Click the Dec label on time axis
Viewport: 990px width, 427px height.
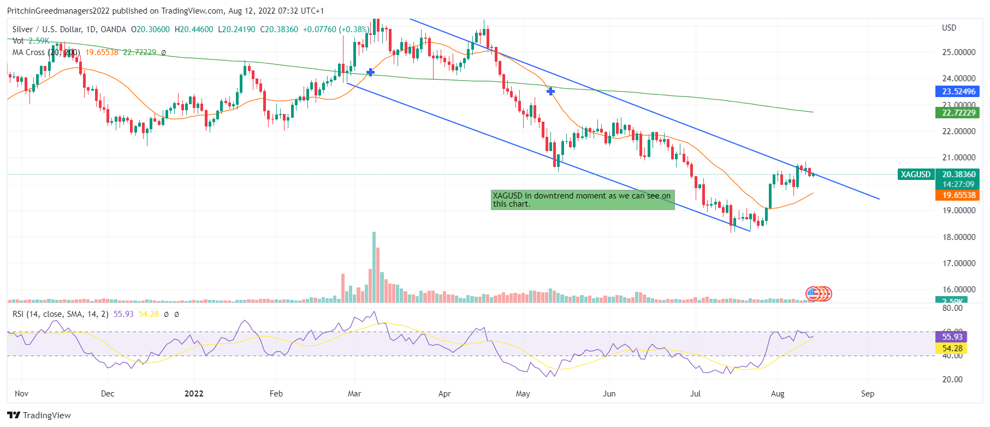click(108, 394)
